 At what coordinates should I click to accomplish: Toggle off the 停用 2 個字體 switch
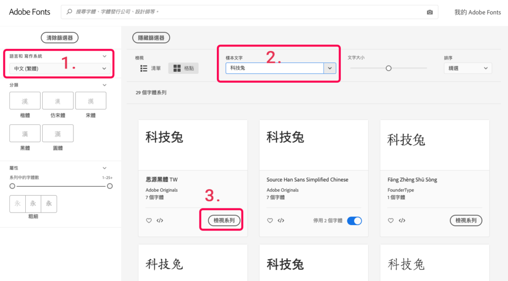[x=354, y=221]
